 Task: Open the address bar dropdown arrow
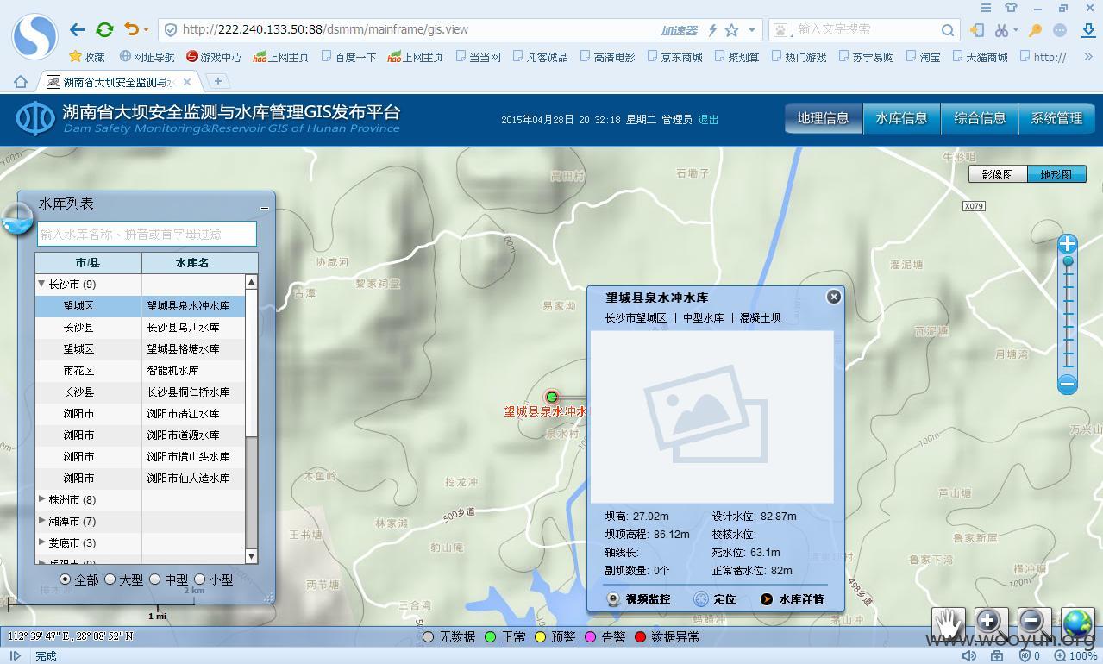pos(752,30)
